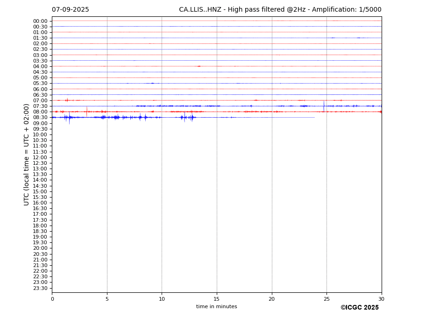Screen dimensions: 433x325
Task: Click the blue spike near minute 25 on 07:30 trace
Action: coord(324,106)
